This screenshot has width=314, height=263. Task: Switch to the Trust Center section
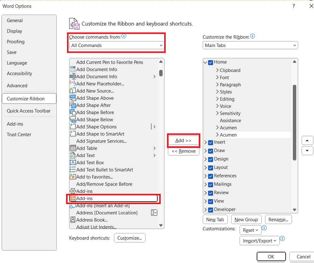point(19,135)
